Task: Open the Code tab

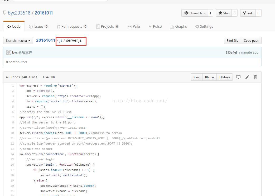Action: tap(14, 26)
